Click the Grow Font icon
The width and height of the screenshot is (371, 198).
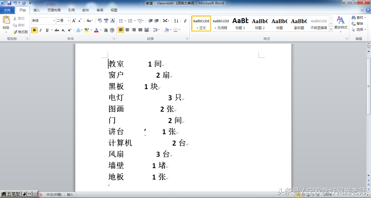tap(74, 21)
